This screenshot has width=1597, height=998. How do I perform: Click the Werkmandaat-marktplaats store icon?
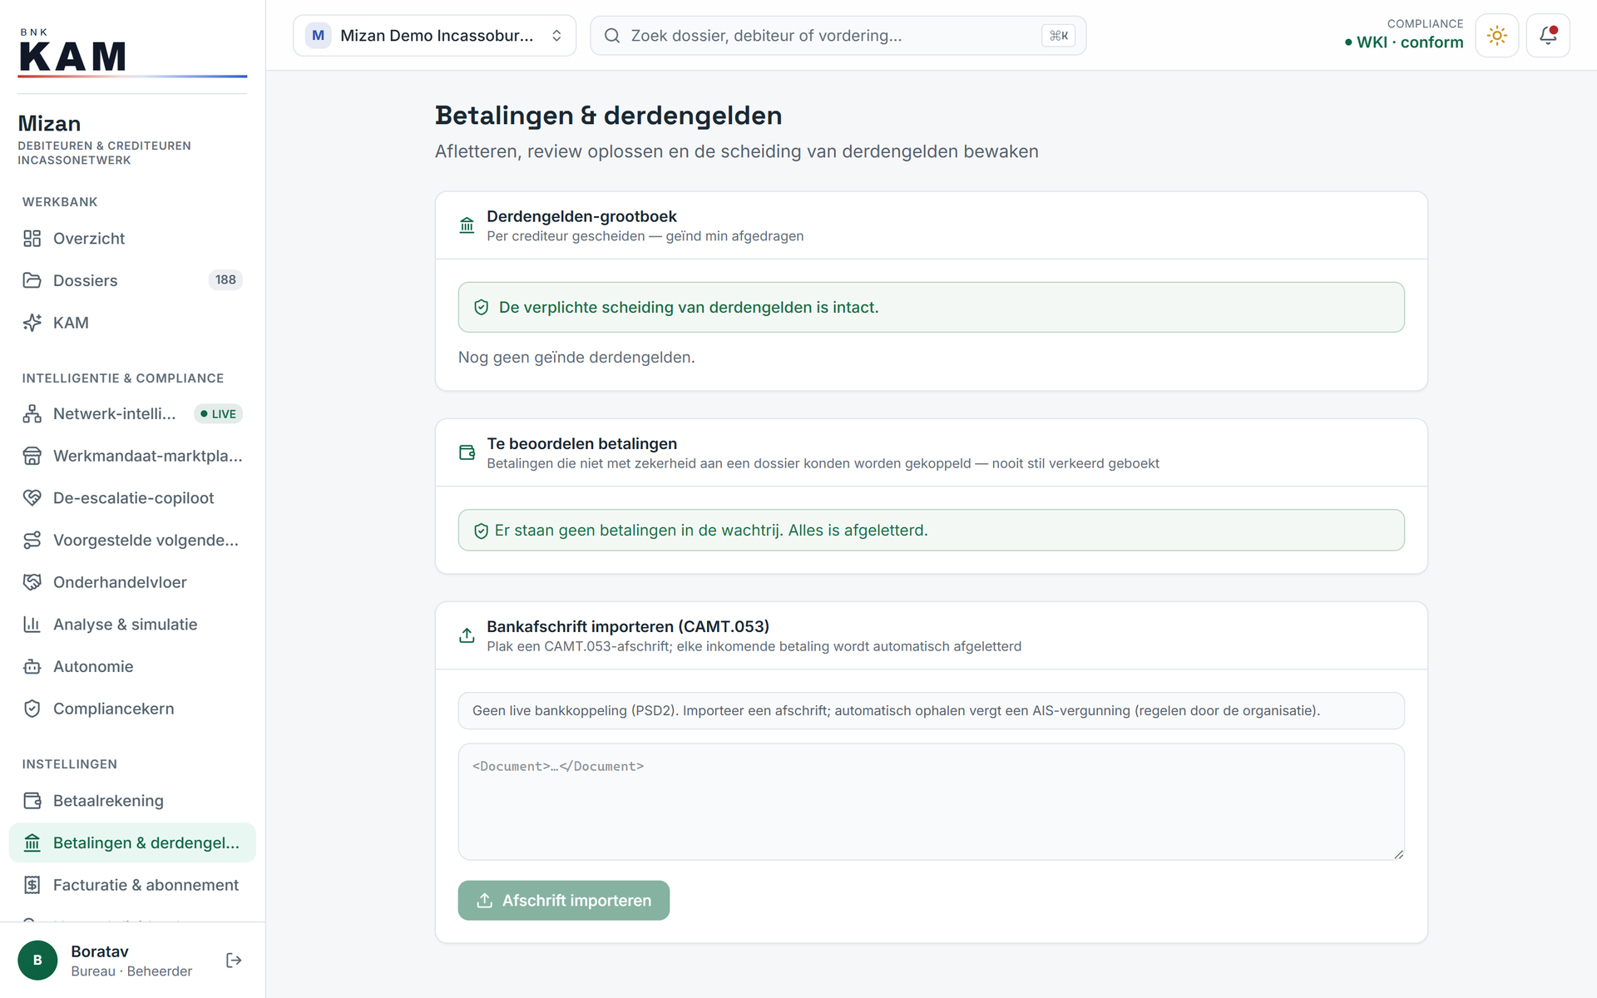[x=32, y=456]
